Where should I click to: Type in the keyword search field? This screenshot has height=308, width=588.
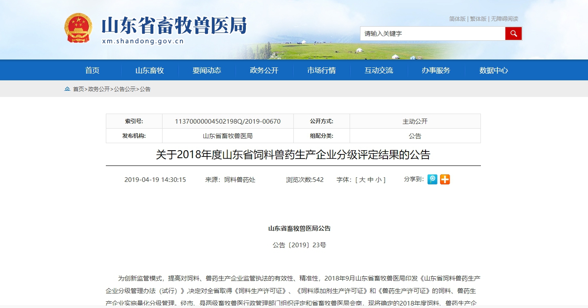click(x=432, y=34)
